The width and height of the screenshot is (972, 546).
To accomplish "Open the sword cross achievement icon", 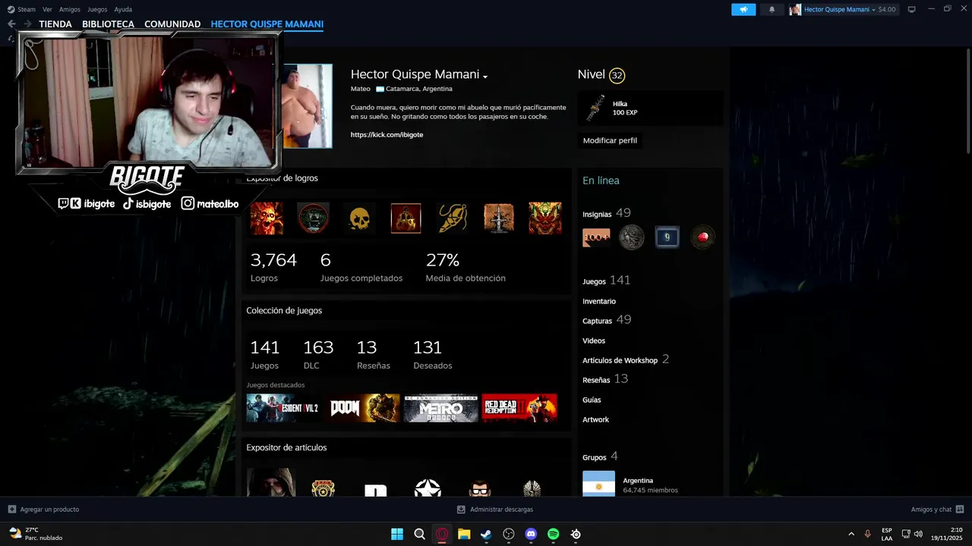I will tap(499, 218).
